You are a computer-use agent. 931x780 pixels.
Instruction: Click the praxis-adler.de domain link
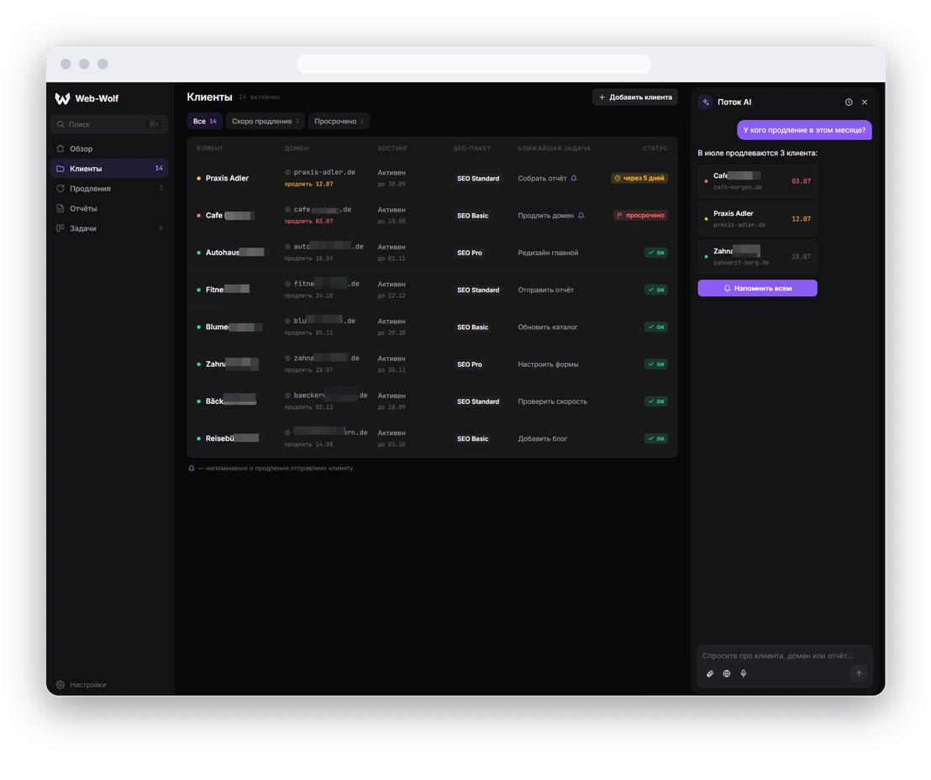(x=324, y=172)
